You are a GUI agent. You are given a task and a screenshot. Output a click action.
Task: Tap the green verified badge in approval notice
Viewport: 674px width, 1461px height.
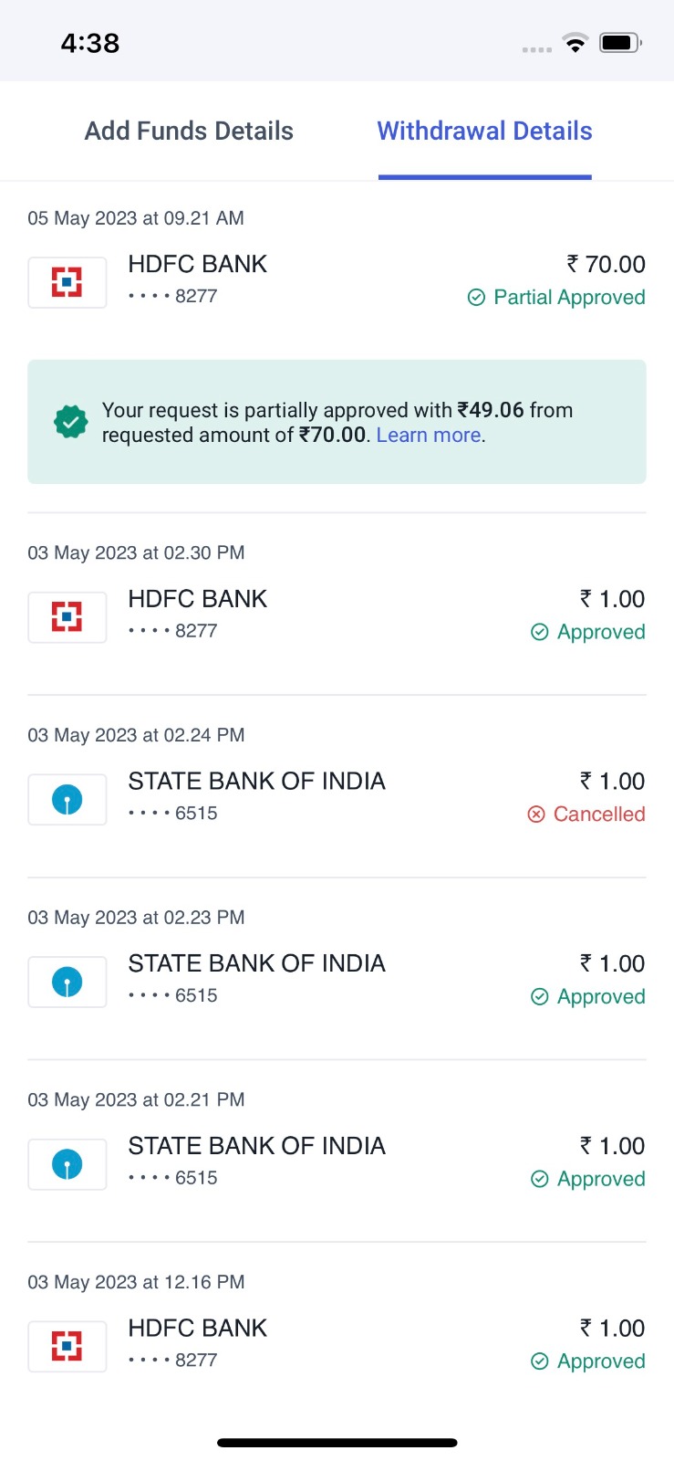(x=70, y=422)
